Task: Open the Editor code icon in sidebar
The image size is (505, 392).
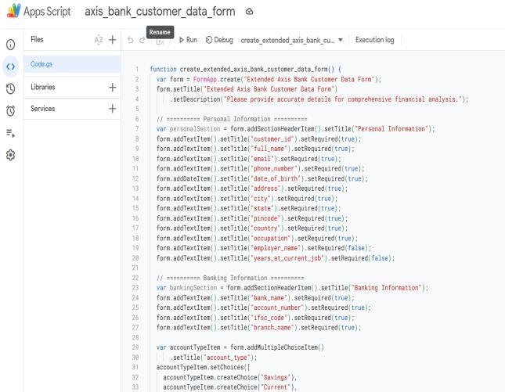Action: [x=11, y=67]
